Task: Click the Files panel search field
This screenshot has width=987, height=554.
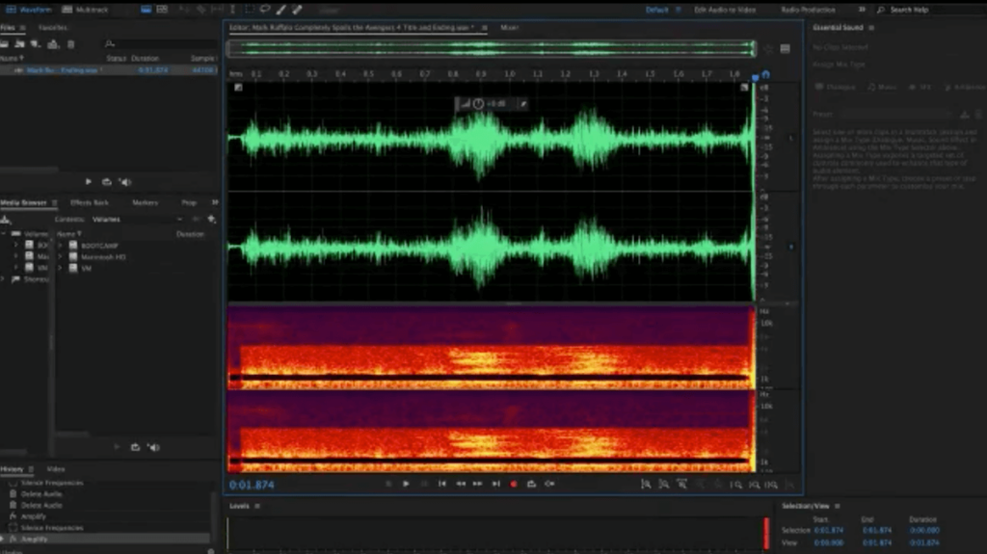Action: click(161, 44)
